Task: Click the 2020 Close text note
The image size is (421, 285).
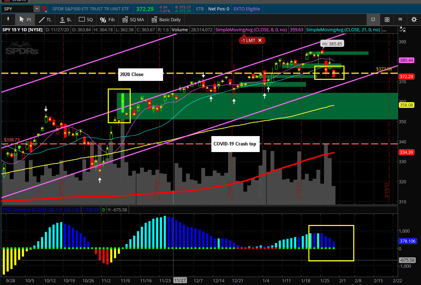Action: click(140, 74)
